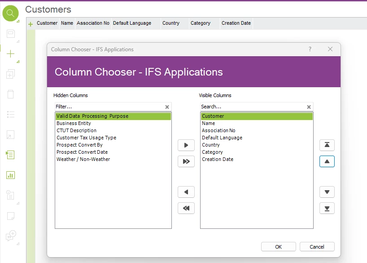The image size is (367, 263).
Task: Select Creation Date in Visible Columns
Action: [x=218, y=159]
